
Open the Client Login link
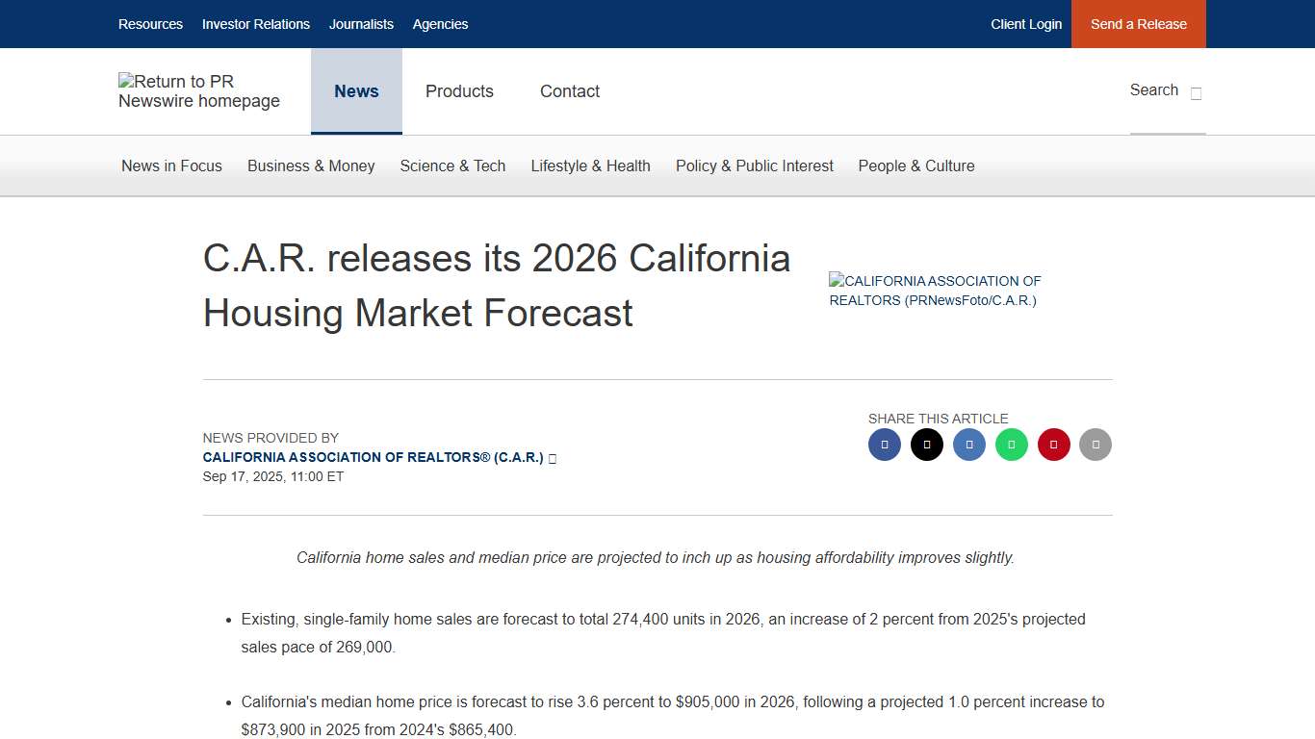(x=1026, y=24)
